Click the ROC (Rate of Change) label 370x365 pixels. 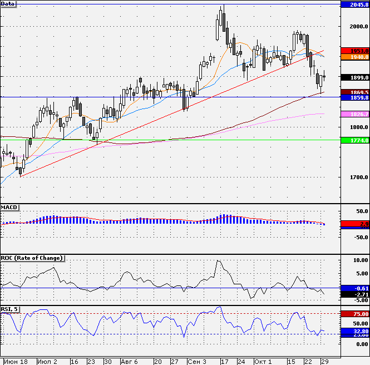tap(33, 258)
